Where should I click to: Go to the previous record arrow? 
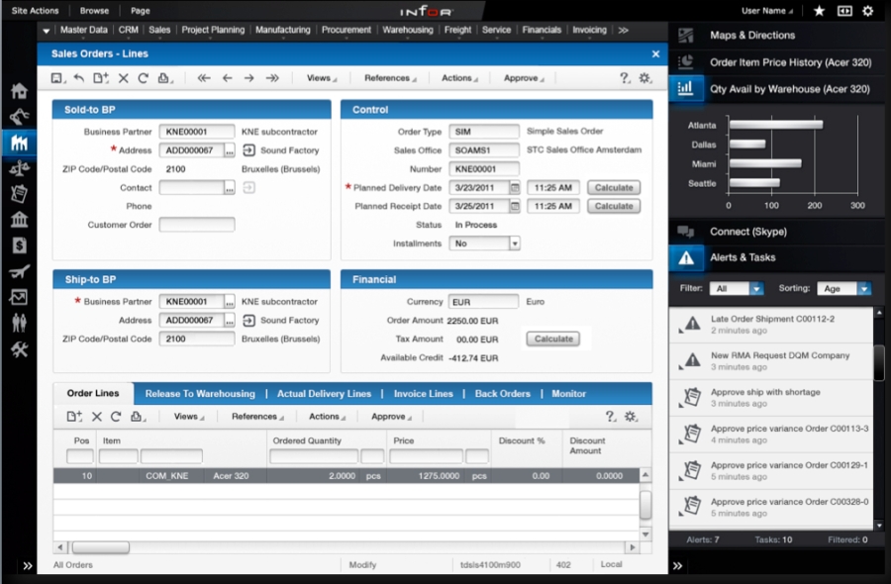pos(228,78)
